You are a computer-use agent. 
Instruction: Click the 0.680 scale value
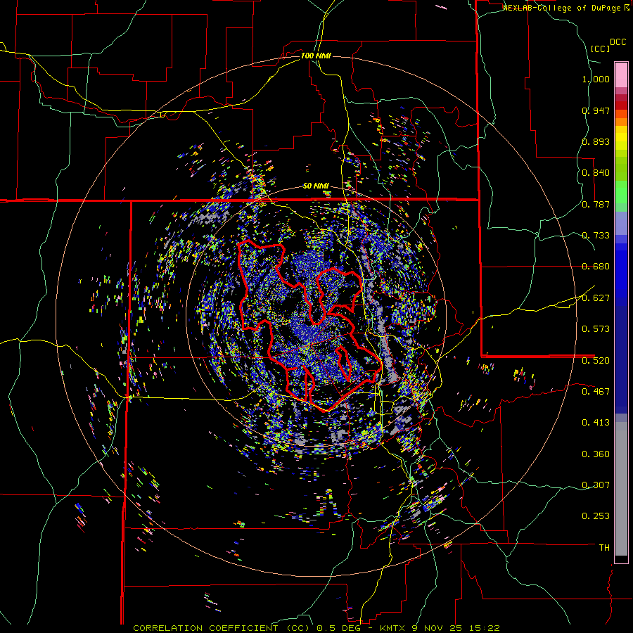(x=596, y=267)
